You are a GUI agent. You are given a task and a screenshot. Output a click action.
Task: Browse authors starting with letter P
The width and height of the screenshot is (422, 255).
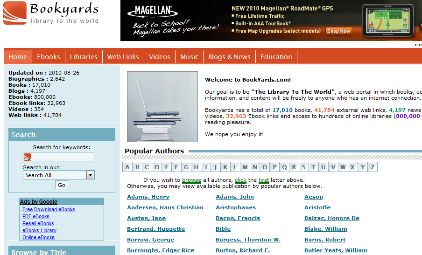(x=274, y=167)
